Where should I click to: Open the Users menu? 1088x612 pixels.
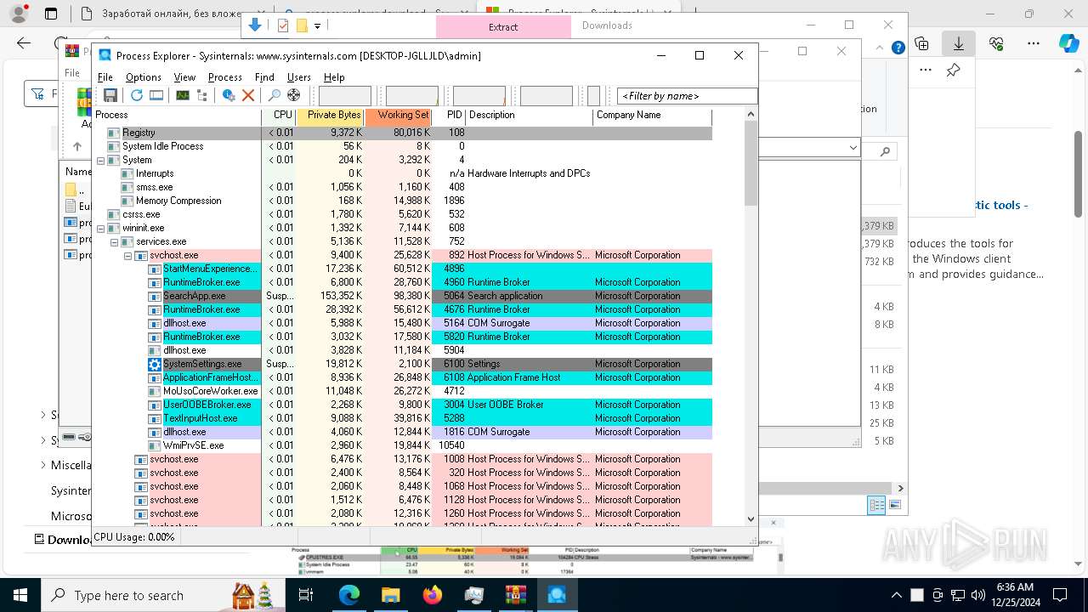299,77
